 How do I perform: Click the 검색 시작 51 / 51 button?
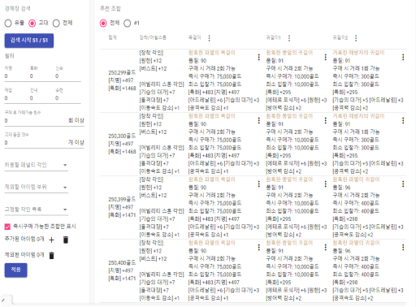coord(29,41)
